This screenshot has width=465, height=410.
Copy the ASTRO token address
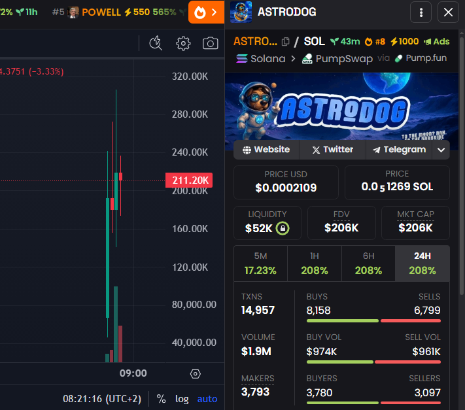[x=286, y=41]
